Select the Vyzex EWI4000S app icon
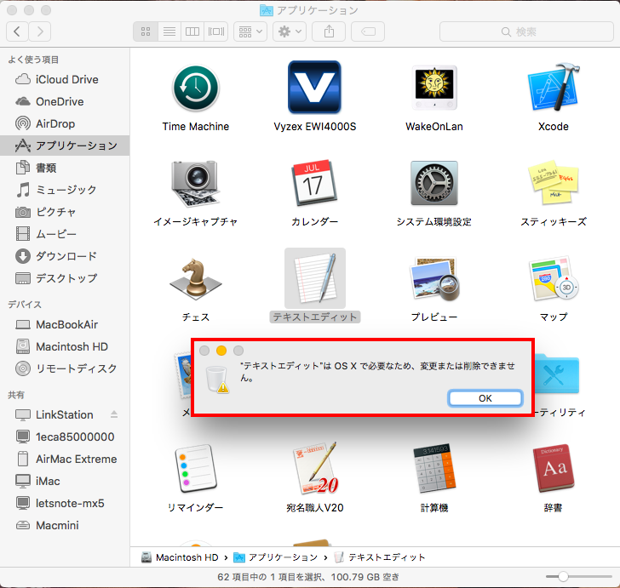Screen dimensions: 620x588 [x=315, y=87]
